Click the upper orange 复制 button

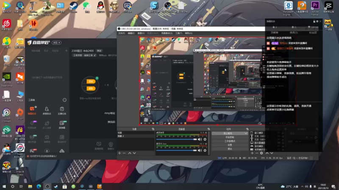(x=91, y=81)
